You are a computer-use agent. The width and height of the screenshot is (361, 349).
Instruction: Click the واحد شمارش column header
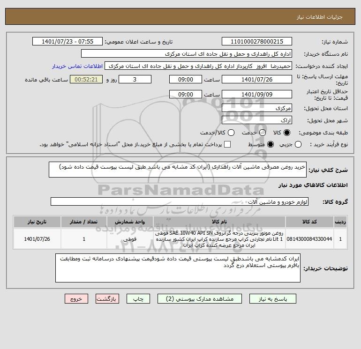coord(130,222)
